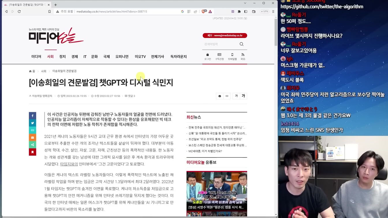This screenshot has height=218, width=388.
Task: Open headline 전북 전주을 국회의원 재선거
Action: (x=217, y=127)
